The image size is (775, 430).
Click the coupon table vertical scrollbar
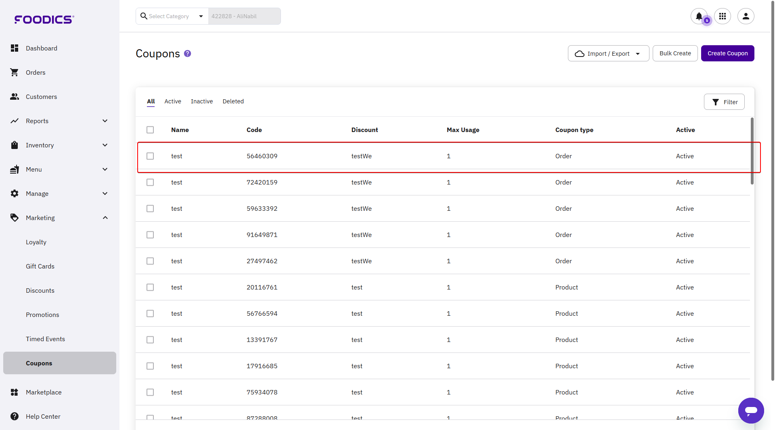tap(752, 151)
